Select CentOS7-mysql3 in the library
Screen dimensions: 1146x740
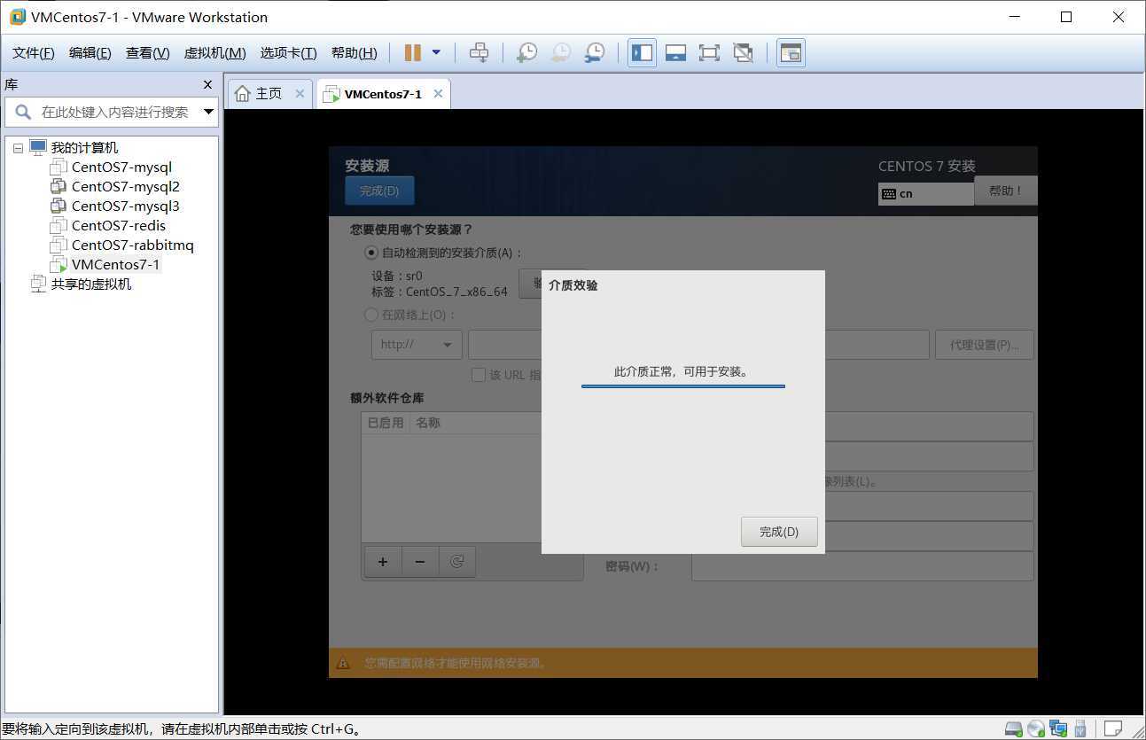click(x=125, y=206)
